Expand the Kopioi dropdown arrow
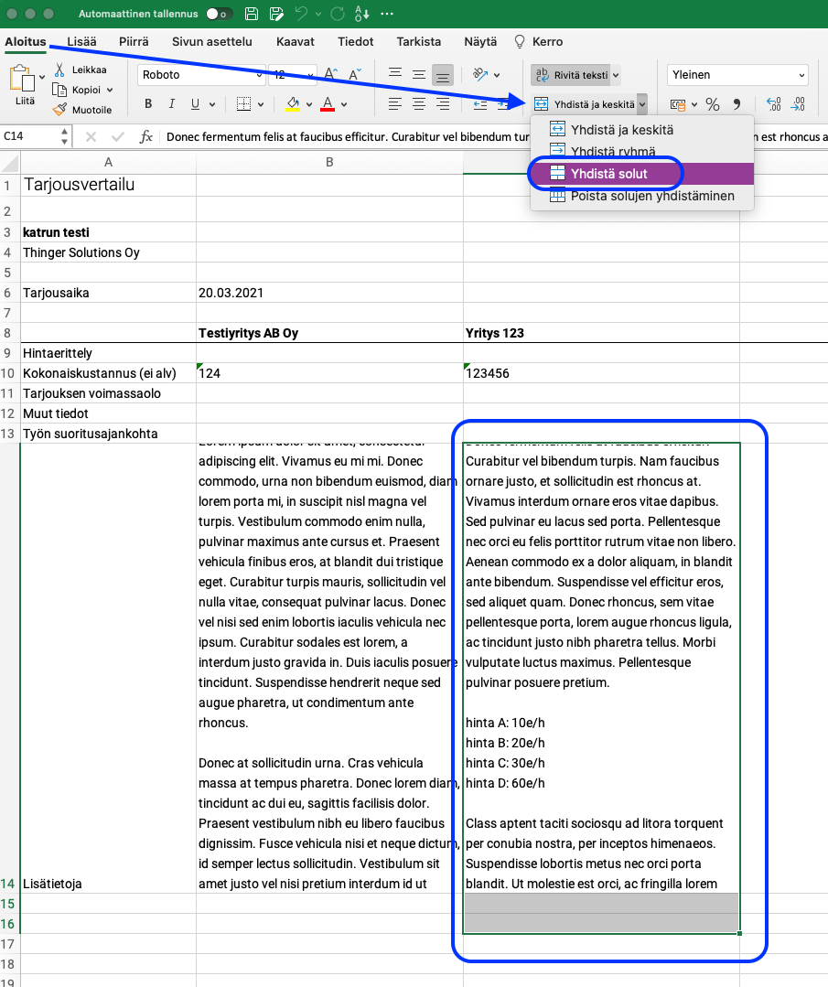Image resolution: width=828 pixels, height=987 pixels. coord(110,90)
